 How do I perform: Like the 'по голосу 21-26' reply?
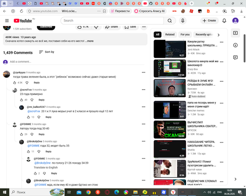35,173
